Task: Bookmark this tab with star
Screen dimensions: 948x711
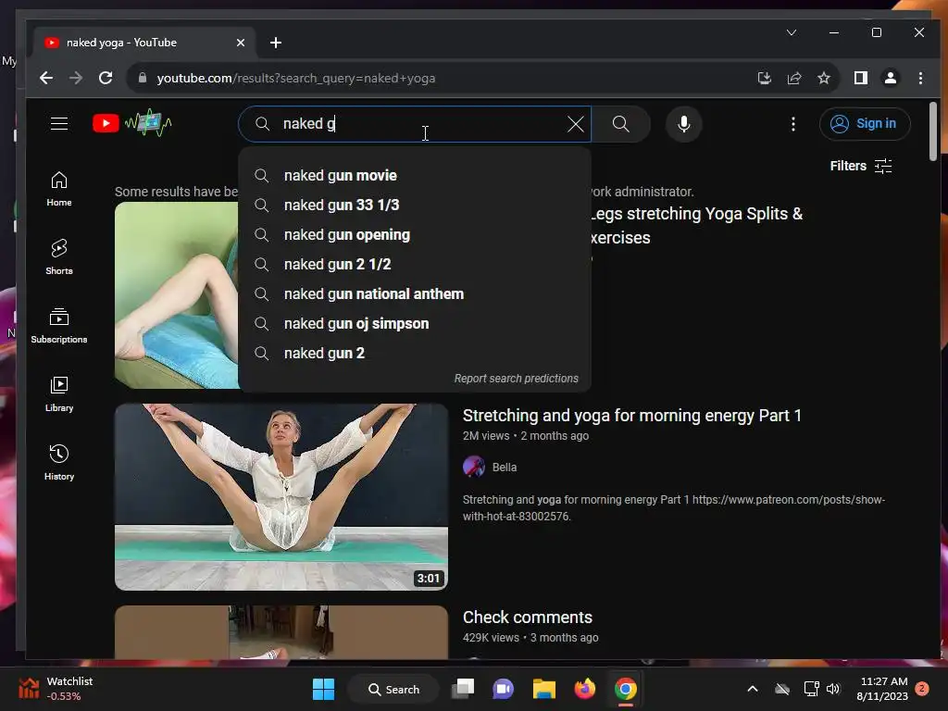Action: click(823, 78)
